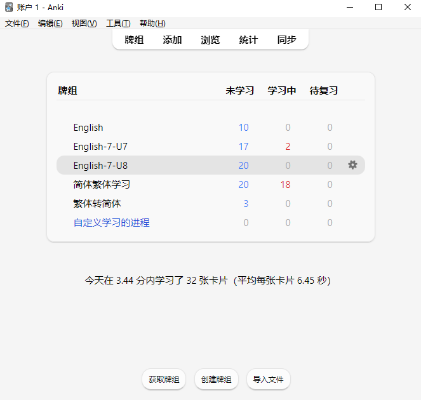Click new count 3 for 繁体转简体
This screenshot has height=400, width=421.
point(246,203)
